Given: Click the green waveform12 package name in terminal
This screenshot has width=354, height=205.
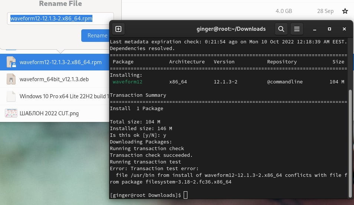Looking at the screenshot, I should (x=128, y=82).
